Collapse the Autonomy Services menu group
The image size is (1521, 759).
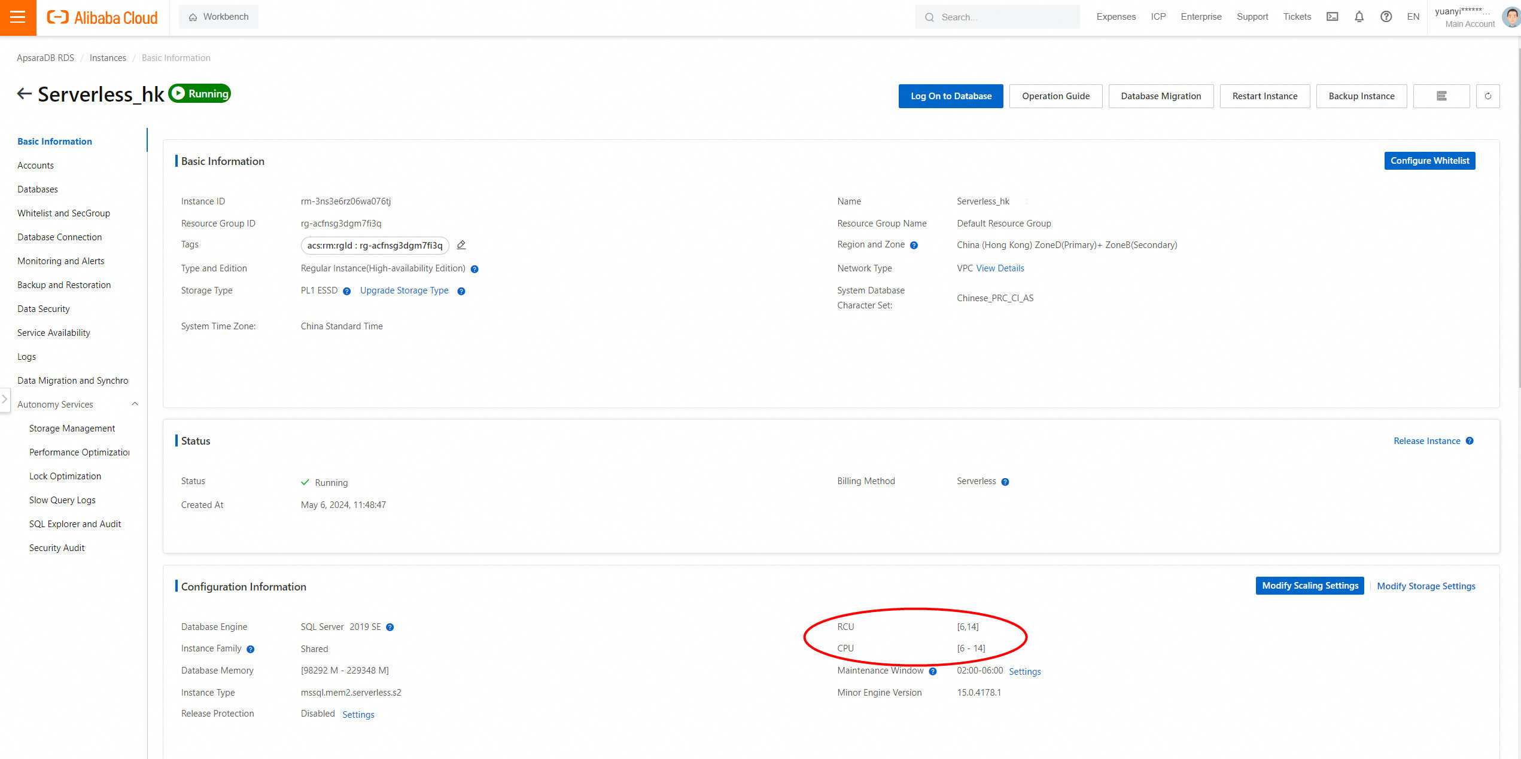click(135, 404)
